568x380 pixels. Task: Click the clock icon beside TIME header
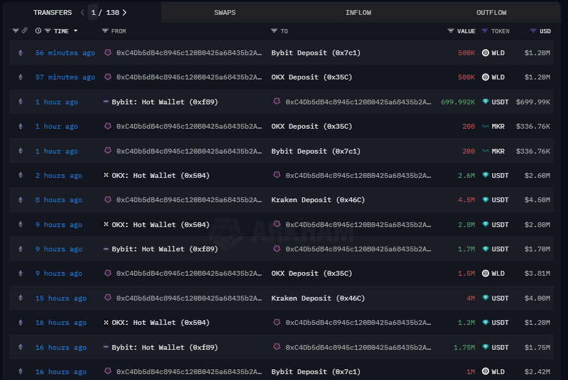click(39, 31)
